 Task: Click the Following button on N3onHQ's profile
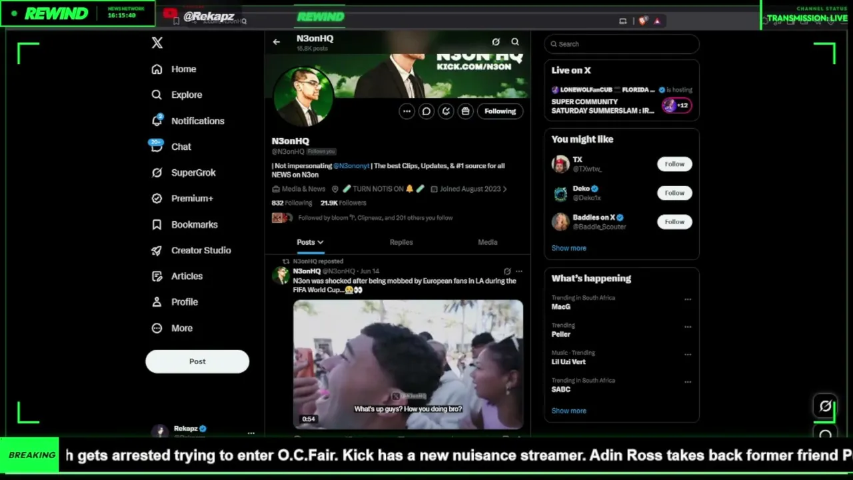pos(500,111)
